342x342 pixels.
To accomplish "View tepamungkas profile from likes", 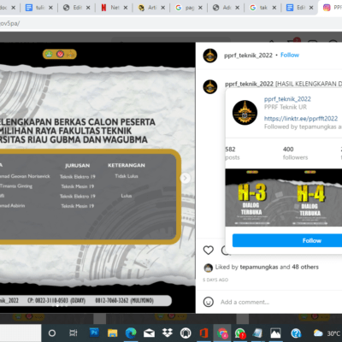I will click(259, 267).
